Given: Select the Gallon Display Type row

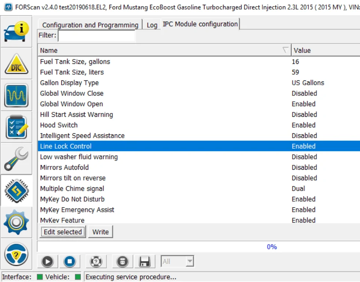Looking at the screenshot, I should coord(199,83).
